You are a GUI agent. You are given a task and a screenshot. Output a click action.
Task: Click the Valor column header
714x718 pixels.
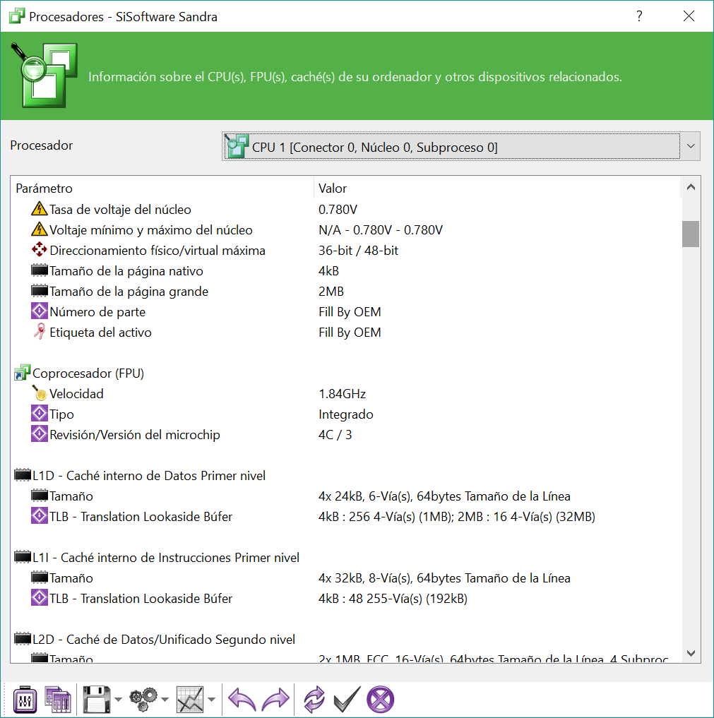(x=498, y=189)
